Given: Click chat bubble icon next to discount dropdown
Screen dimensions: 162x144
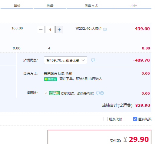Looking at the screenshot, I should pos(93,60).
